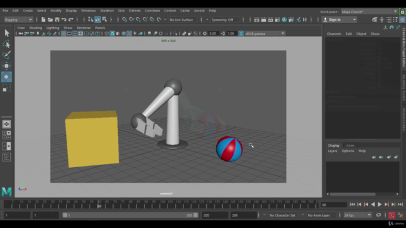Choose the Lasso Select tool
Image resolution: width=406 pixels, height=228 pixels.
pos(6,44)
